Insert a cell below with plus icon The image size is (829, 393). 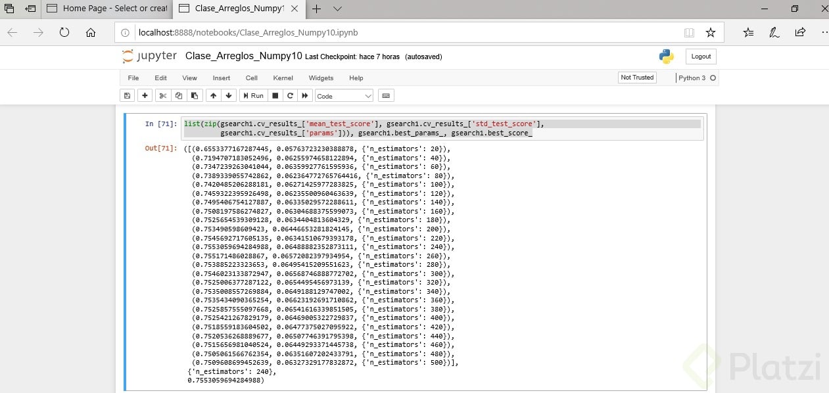pyautogui.click(x=145, y=96)
